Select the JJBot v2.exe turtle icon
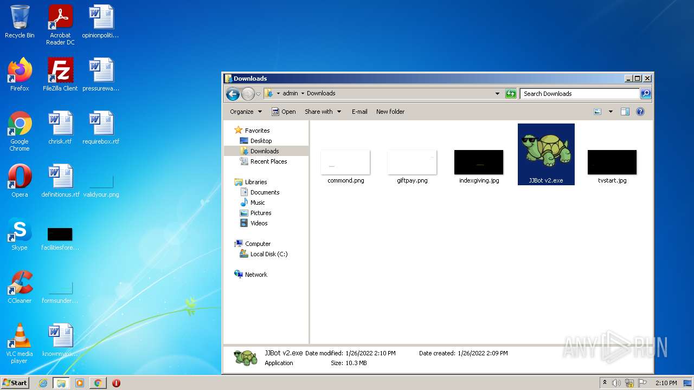The width and height of the screenshot is (694, 390). (546, 154)
